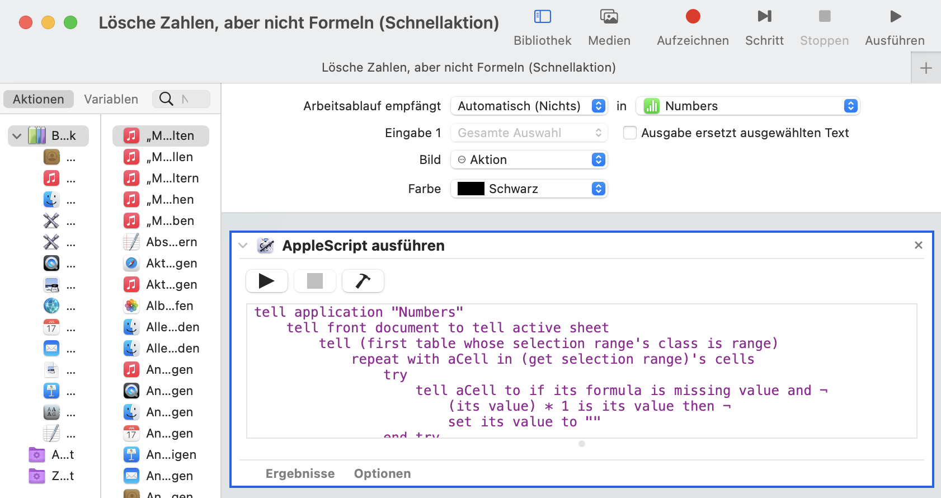The height and width of the screenshot is (498, 941).
Task: Open the A...t smart folder
Action: [x=51, y=455]
